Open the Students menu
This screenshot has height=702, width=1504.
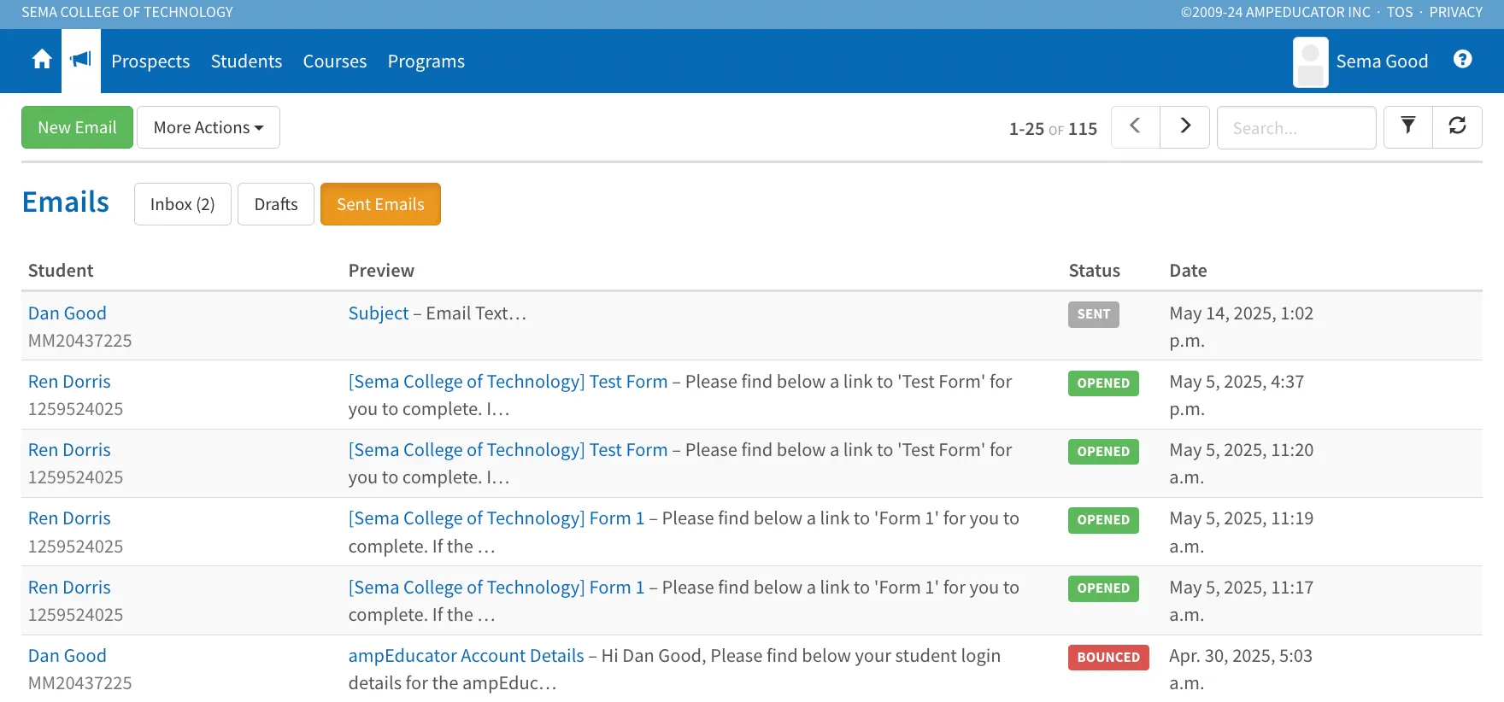coord(246,61)
